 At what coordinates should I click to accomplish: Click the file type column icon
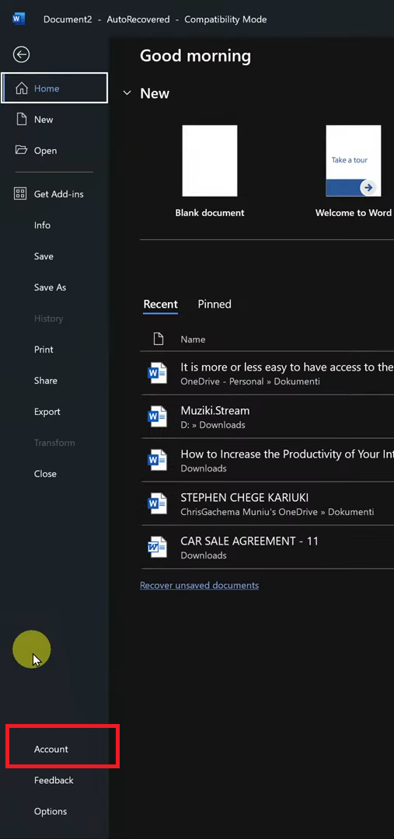pyautogui.click(x=159, y=339)
